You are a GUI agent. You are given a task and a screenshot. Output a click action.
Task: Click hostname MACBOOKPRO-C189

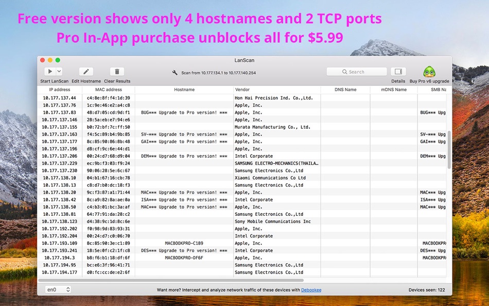tap(184, 243)
